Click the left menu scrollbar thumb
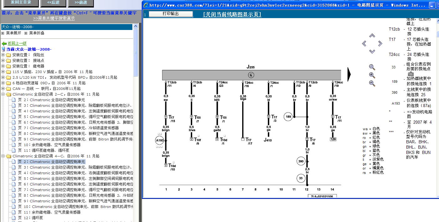This screenshot has width=439, height=222. pos(136,52)
